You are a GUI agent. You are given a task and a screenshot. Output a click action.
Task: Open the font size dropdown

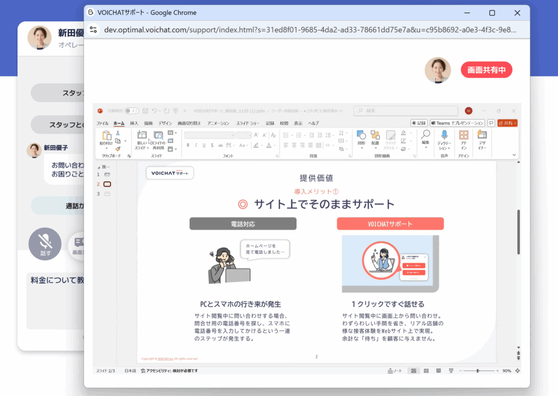[x=250, y=135]
